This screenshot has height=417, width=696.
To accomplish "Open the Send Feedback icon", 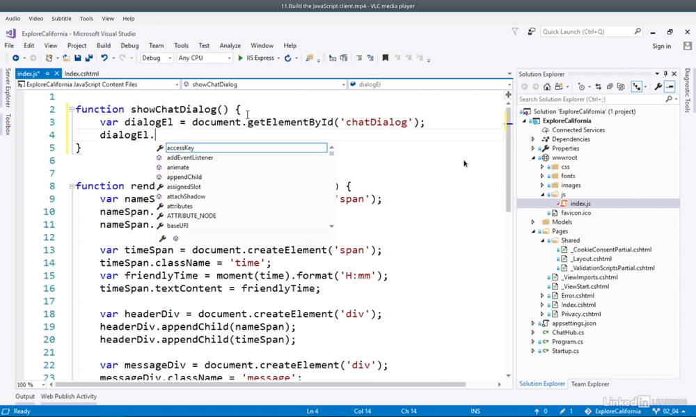I will [x=531, y=31].
